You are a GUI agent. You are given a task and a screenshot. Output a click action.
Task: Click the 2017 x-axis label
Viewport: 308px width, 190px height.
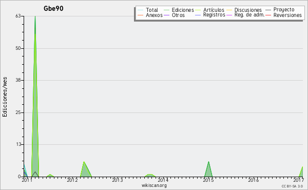(298, 180)
